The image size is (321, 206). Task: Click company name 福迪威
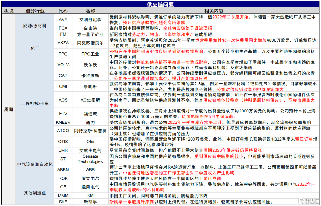pos(90,114)
